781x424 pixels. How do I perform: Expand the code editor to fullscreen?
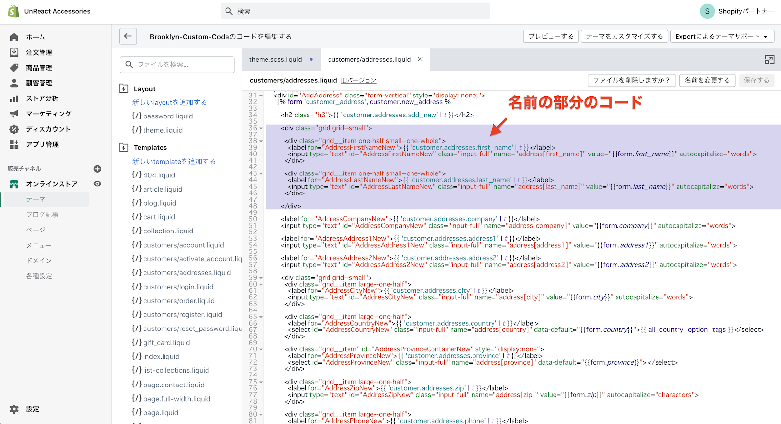pos(769,59)
